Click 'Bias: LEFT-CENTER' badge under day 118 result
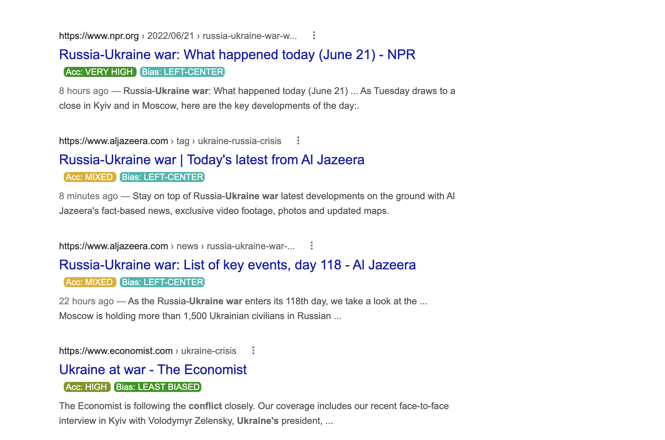 coord(162,282)
